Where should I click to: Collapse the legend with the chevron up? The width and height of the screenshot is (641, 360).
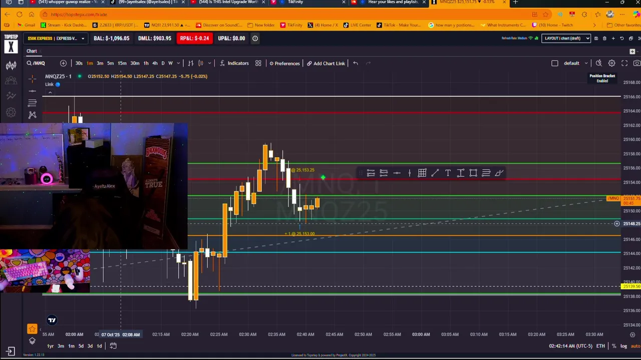pos(50,93)
